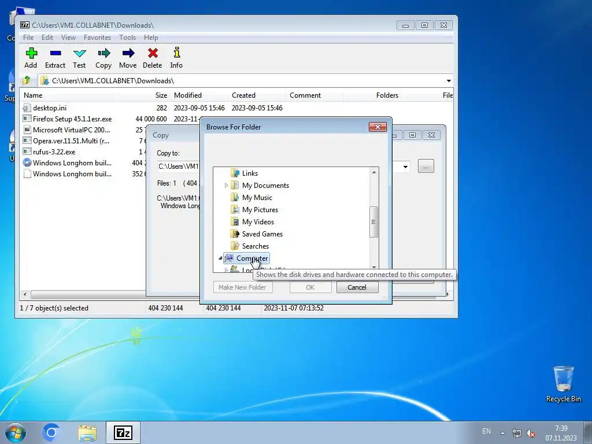Click OK in Browse For Folder

310,287
